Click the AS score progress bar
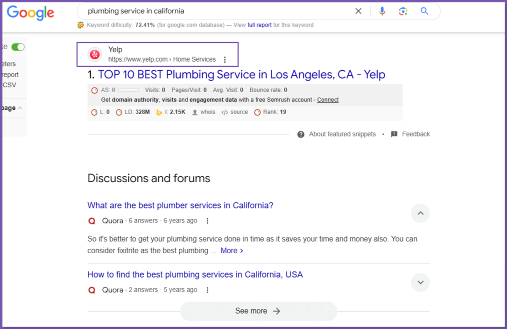Viewport: 507px width, 329px height. 129,90
